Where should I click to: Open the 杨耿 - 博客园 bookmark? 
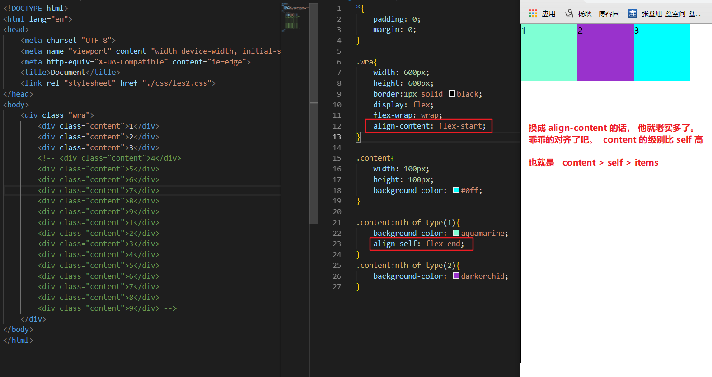[x=598, y=14]
